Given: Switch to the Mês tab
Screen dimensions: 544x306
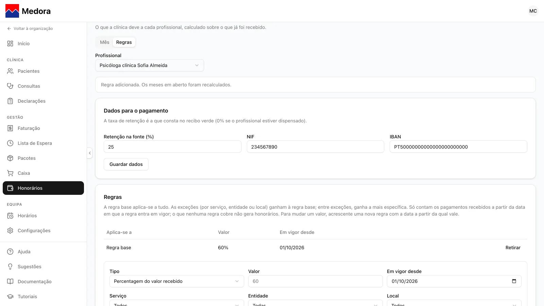Looking at the screenshot, I should [x=105, y=42].
